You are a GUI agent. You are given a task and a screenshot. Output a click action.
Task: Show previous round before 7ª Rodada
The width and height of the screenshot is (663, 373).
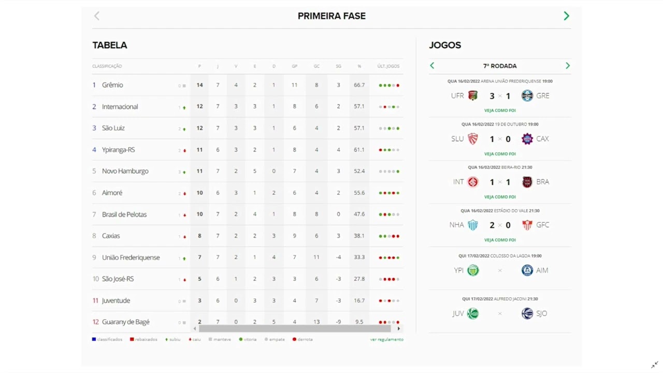432,66
